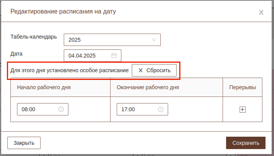
Task: Click the special schedule notice text
Action: click(x=70, y=71)
